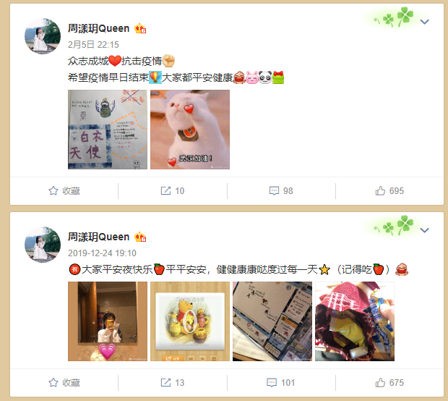This screenshot has width=448, height=401.
Task: Expand second post's chevron options menu
Action: click(x=425, y=230)
